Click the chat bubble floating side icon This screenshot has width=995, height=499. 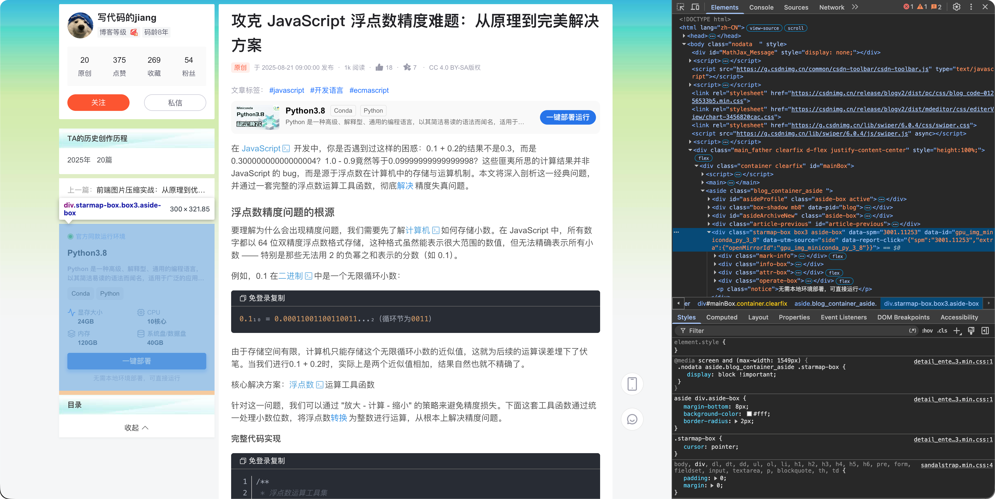(x=632, y=419)
